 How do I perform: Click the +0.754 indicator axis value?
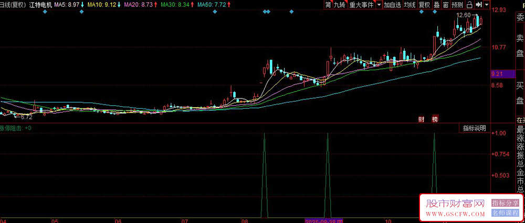(x=500, y=153)
